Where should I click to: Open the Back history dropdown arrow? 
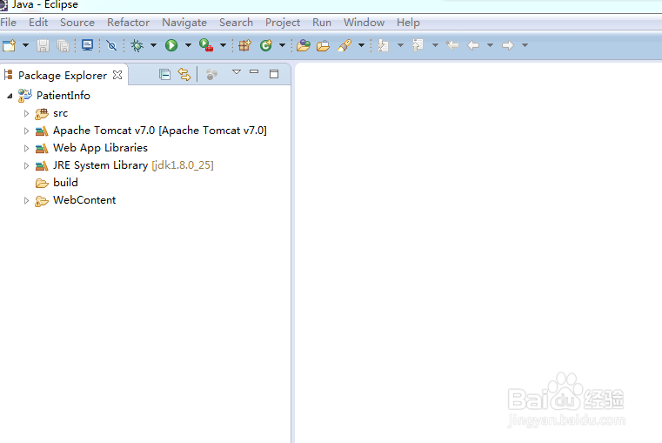(x=490, y=45)
